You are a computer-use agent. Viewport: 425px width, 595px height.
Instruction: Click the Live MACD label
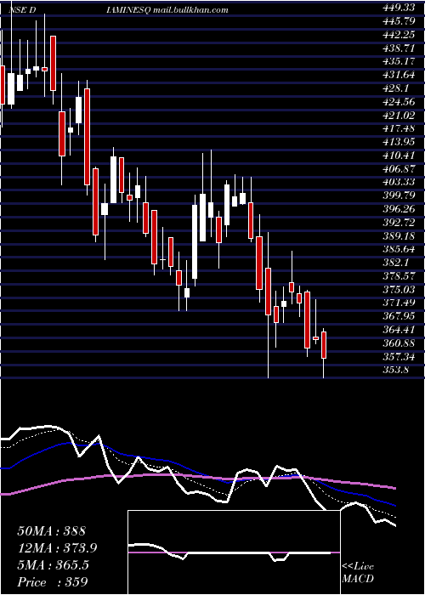click(x=358, y=573)
